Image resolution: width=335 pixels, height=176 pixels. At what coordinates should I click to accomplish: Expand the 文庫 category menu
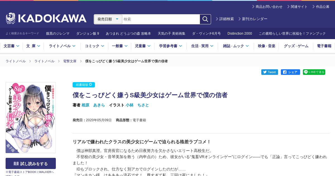pyautogui.click(x=33, y=46)
